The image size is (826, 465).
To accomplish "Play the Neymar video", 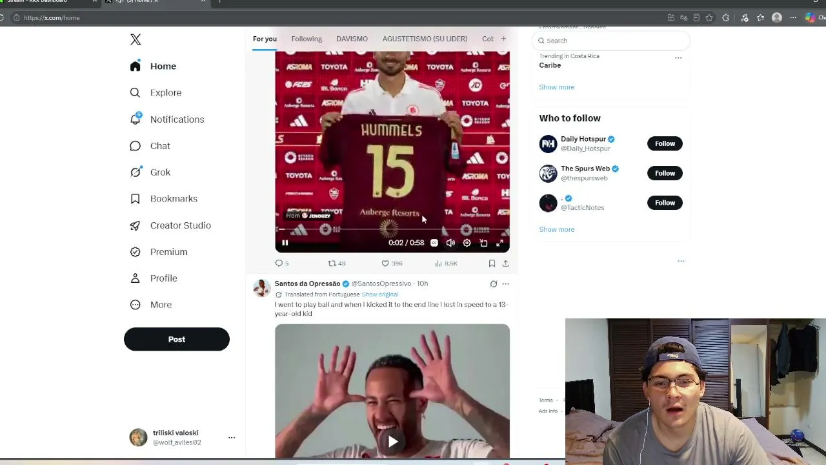I will point(392,442).
